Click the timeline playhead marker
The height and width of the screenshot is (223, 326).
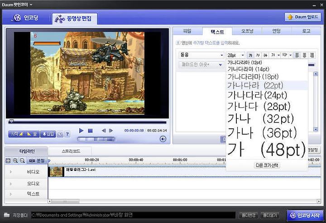(x=49, y=161)
